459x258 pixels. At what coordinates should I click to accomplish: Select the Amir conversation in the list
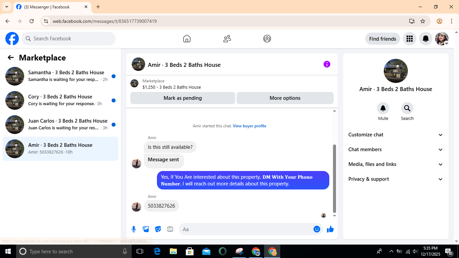60,149
